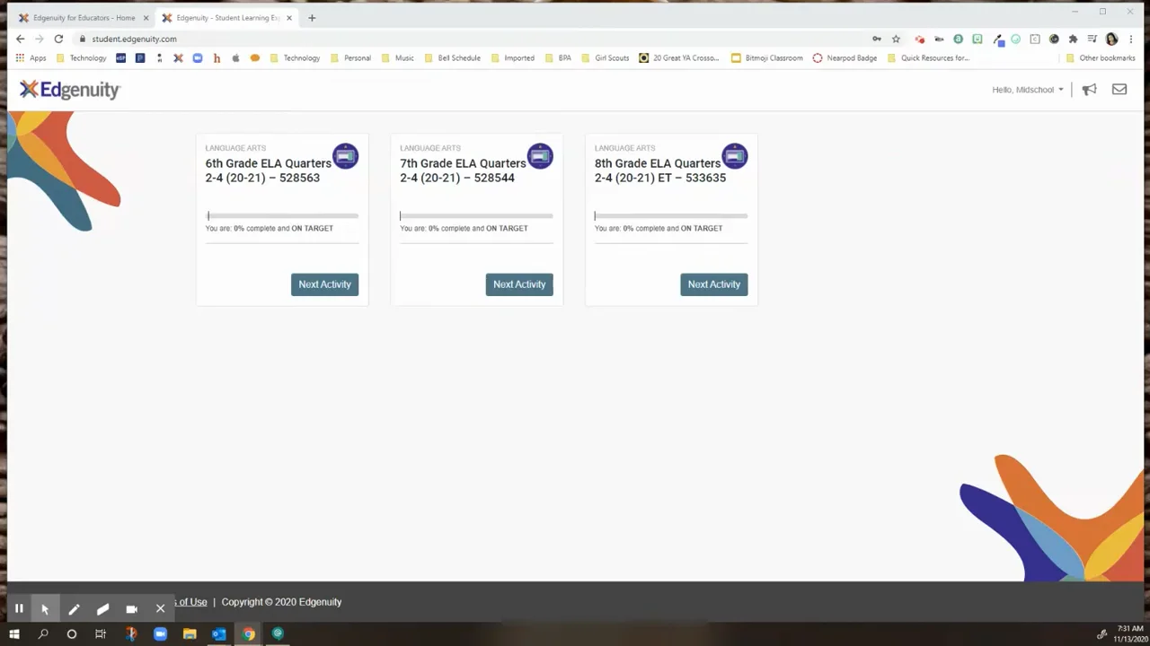Pause the screen recording

pos(18,608)
